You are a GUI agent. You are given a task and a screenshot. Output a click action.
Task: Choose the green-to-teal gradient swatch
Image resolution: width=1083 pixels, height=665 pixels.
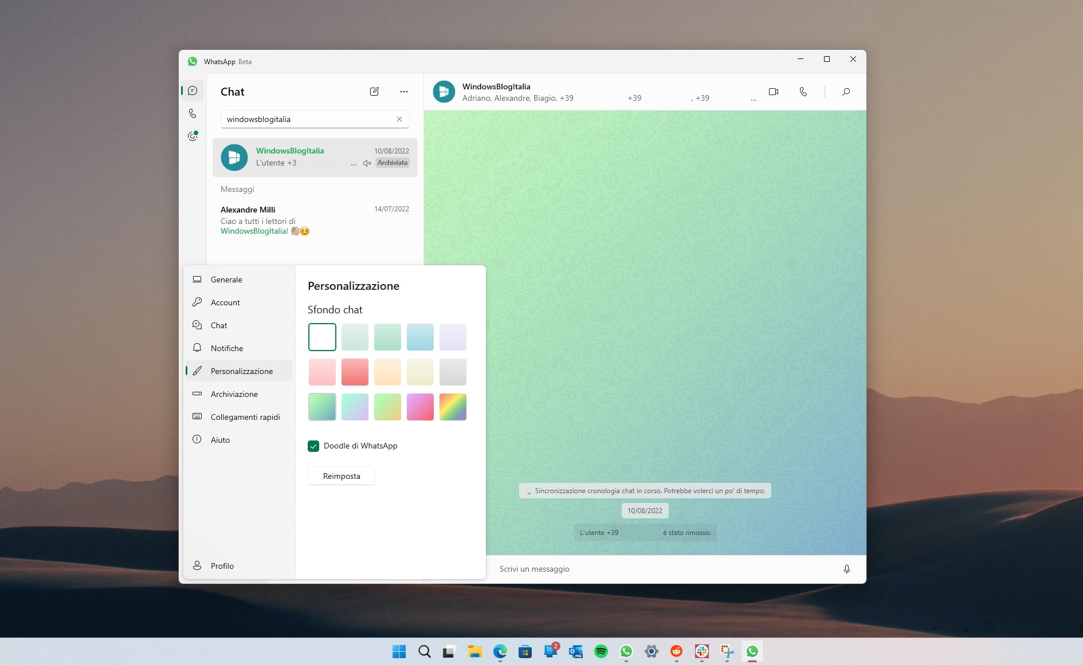coord(322,407)
